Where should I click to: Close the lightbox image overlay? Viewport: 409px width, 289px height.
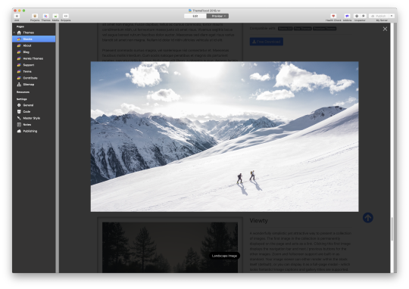385,29
